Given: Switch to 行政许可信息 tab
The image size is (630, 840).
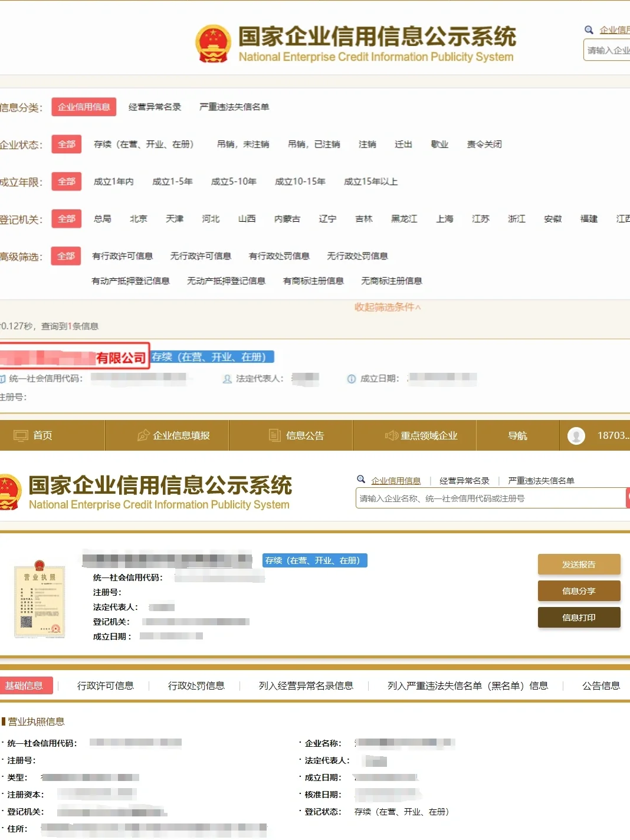Looking at the screenshot, I should [x=106, y=685].
